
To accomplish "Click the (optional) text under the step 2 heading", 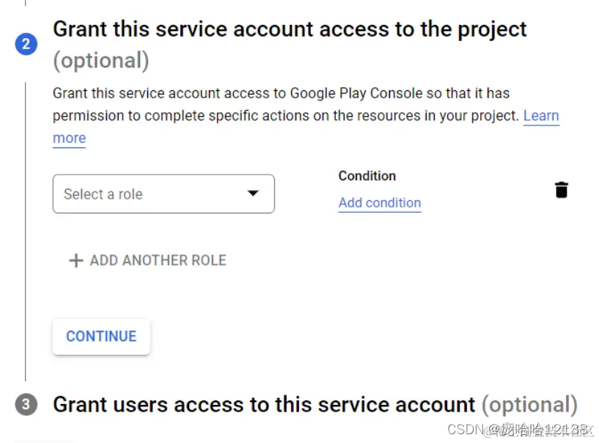I will click(x=100, y=61).
